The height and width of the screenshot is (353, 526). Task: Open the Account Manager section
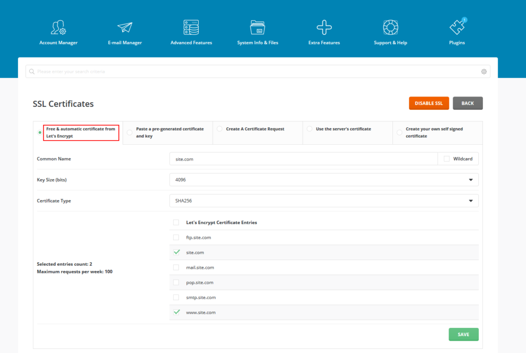click(x=58, y=31)
